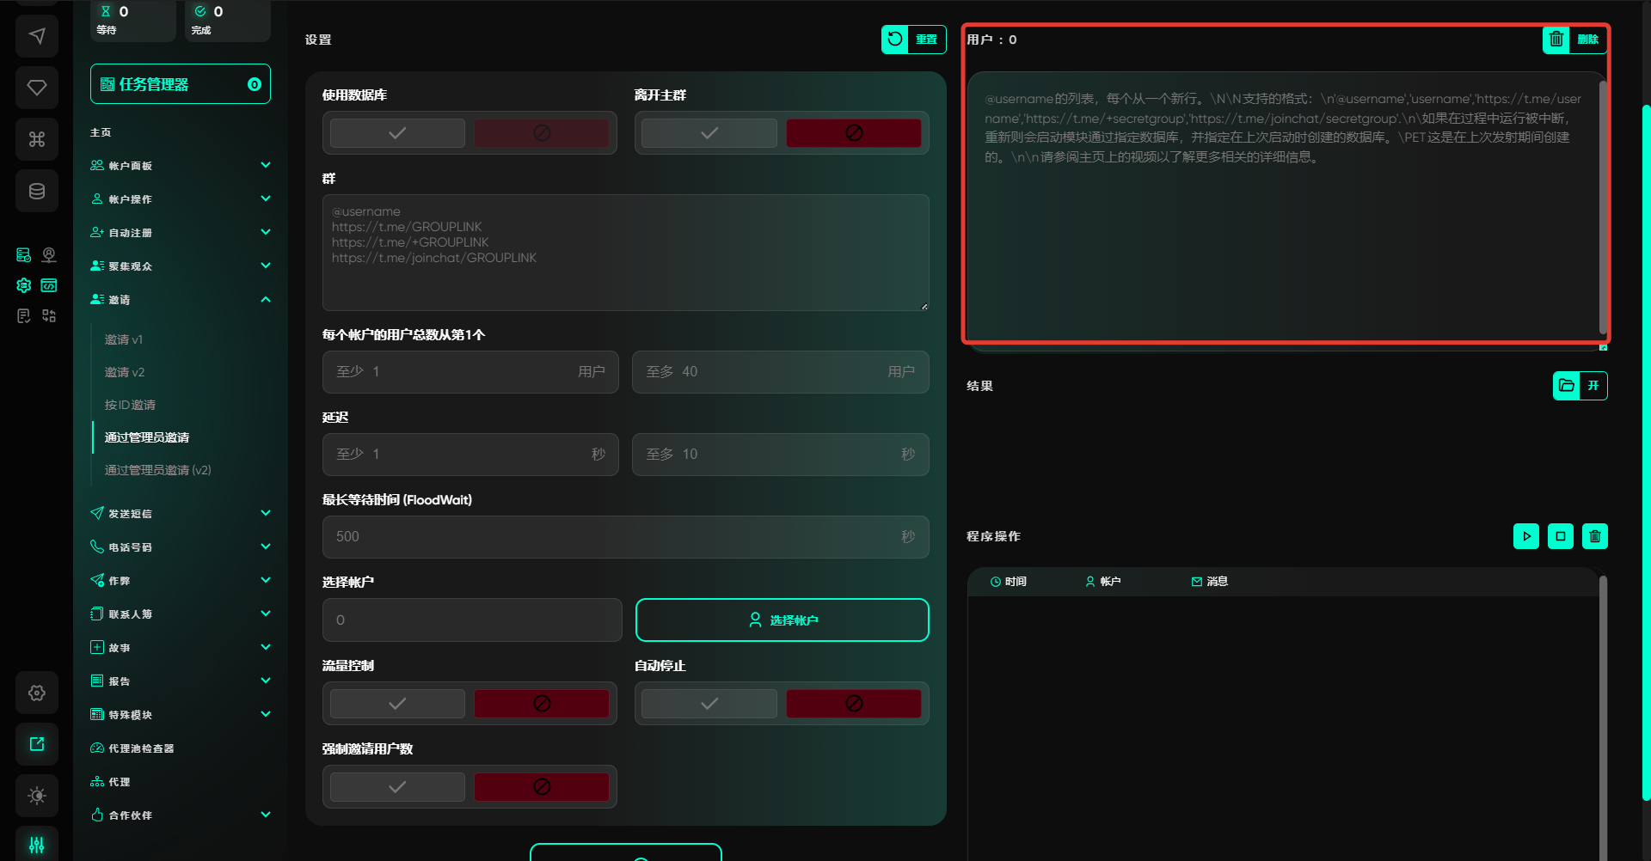Click the 重置 reset button

913,40
